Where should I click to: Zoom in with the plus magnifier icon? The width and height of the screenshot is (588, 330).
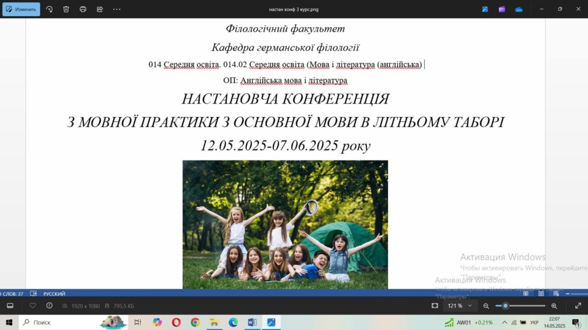[554, 306]
